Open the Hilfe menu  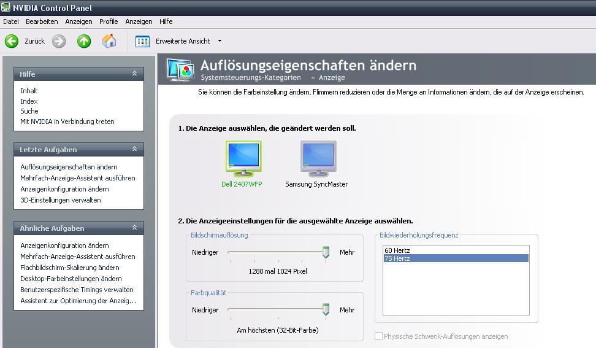pyautogui.click(x=166, y=21)
